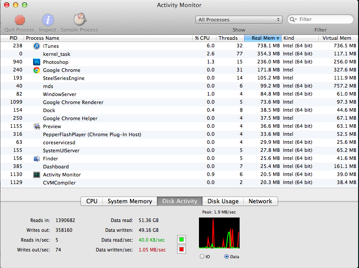Select the Photoshop app icon in the list

(x=37, y=62)
